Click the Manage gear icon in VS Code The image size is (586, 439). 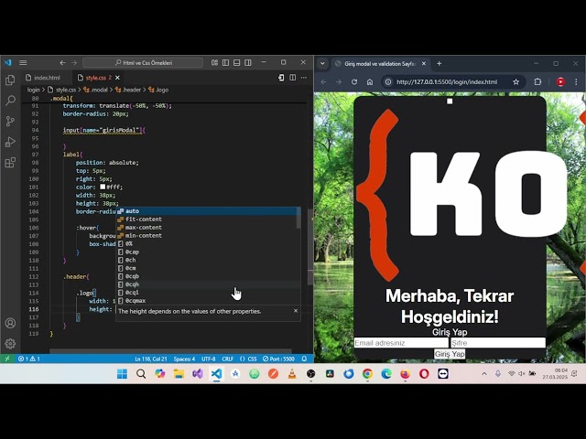(x=10, y=344)
